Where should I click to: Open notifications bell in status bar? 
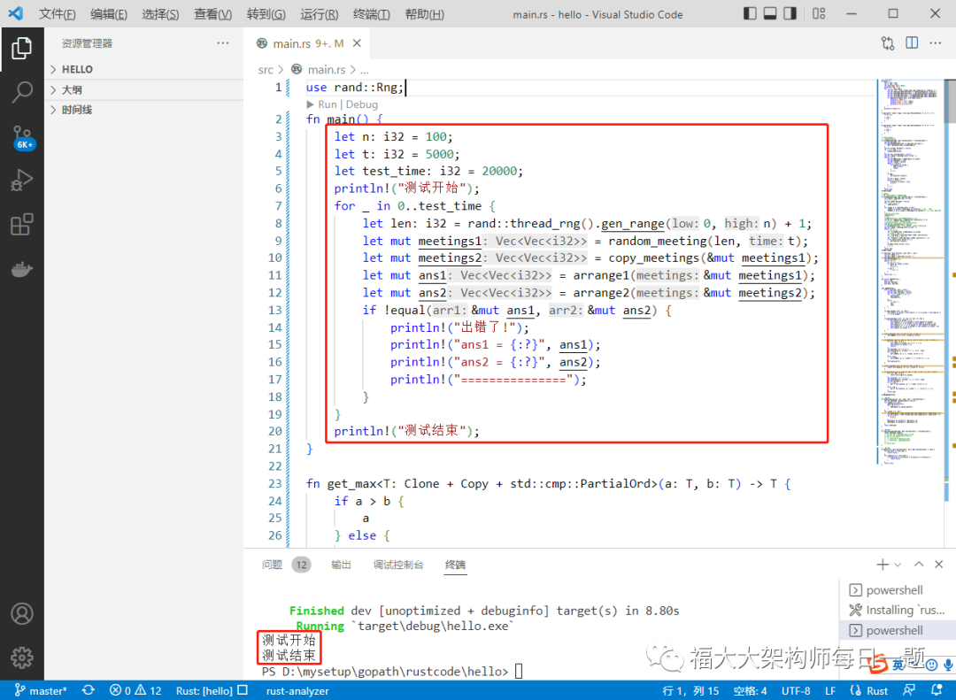[x=937, y=690]
